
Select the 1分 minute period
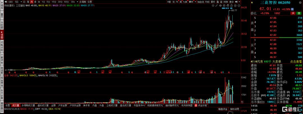coord(43,2)
